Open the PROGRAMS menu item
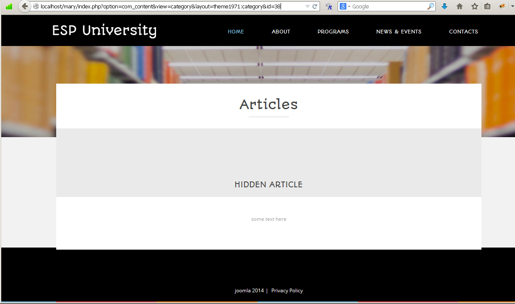Screen dimensions: 515x304 pyautogui.click(x=333, y=32)
